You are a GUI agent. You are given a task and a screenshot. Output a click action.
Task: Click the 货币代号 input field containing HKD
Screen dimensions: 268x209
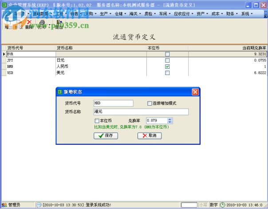tap(113, 103)
